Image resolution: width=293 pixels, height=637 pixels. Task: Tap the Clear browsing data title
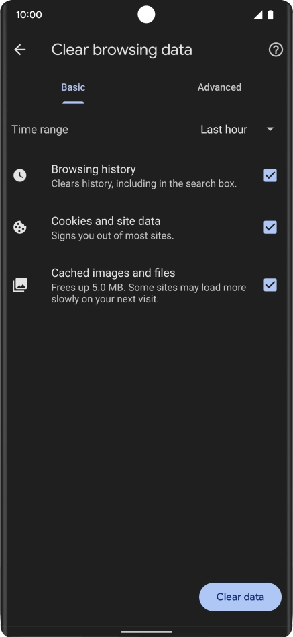click(x=121, y=50)
